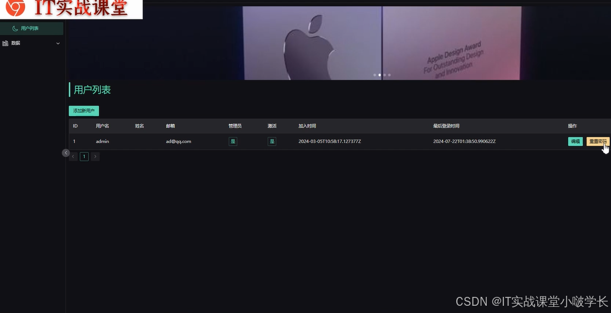Collapse the sidebar with the round arrow button
This screenshot has height=313, width=611.
click(x=66, y=153)
